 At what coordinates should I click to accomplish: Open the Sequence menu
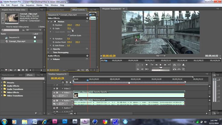(x=30, y=5)
